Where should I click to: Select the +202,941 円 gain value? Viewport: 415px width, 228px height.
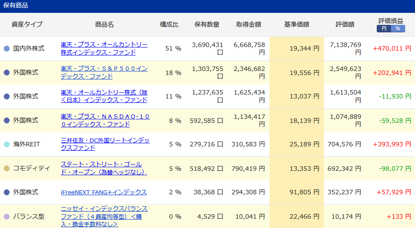[392, 73]
